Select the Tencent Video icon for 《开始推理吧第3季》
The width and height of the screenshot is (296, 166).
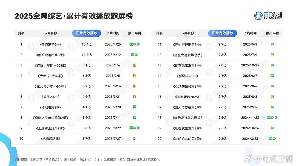pyautogui.click(x=272, y=44)
